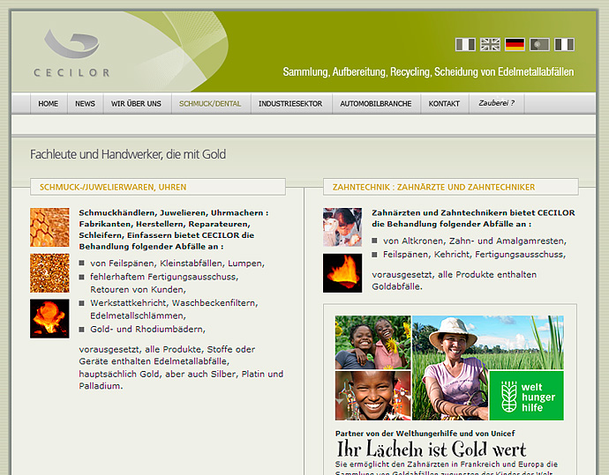The image size is (609, 475).
Task: Open the AUTOMOBILBRANCHE menu item
Action: (x=376, y=103)
